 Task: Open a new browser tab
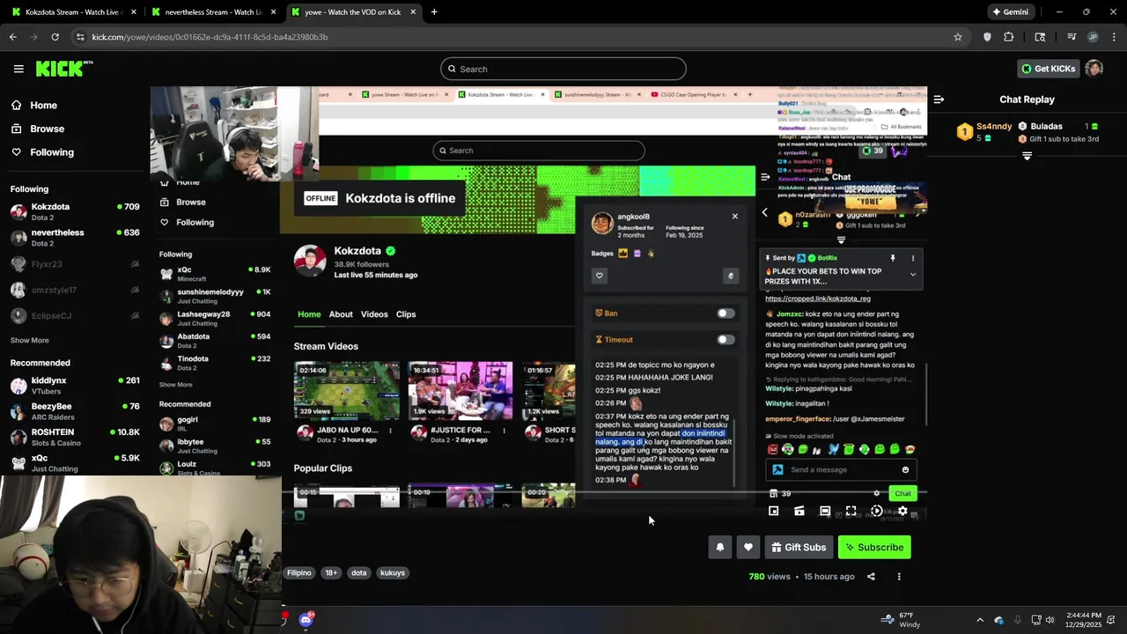click(x=434, y=12)
